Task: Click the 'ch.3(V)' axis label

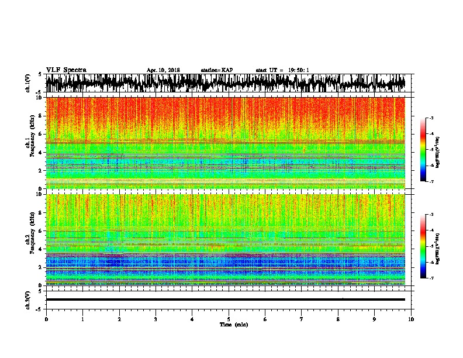Action: pos(28,300)
